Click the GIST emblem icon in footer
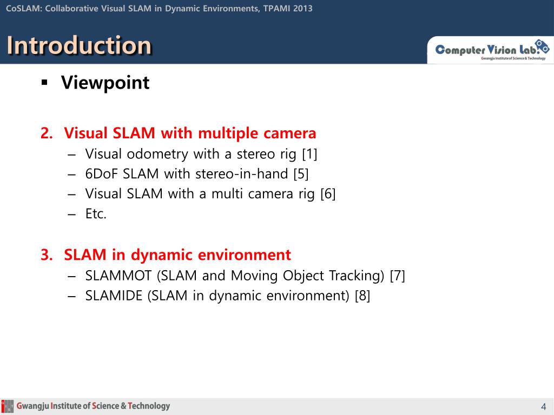This screenshot has height=415, width=554. 8,406
